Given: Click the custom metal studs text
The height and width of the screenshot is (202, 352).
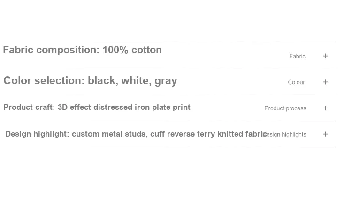Looking at the screenshot, I should pyautogui.click(x=109, y=134).
